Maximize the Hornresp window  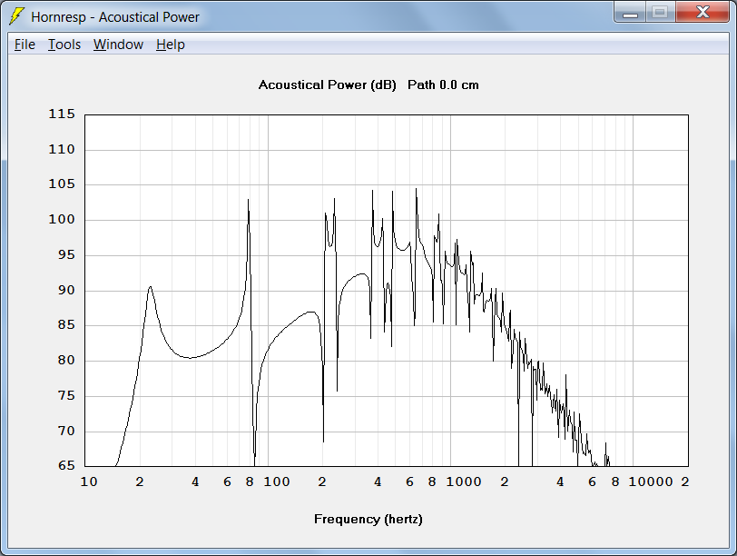[661, 13]
